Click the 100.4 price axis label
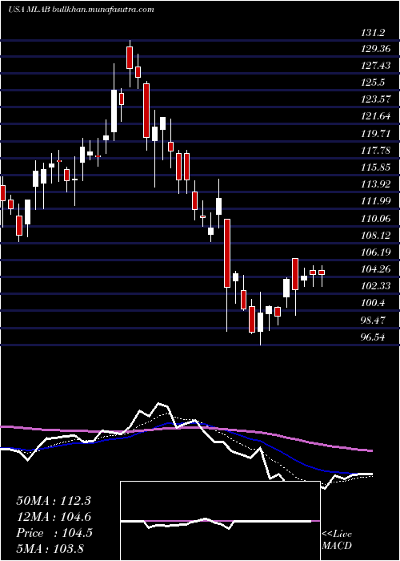The image size is (400, 561). (374, 303)
